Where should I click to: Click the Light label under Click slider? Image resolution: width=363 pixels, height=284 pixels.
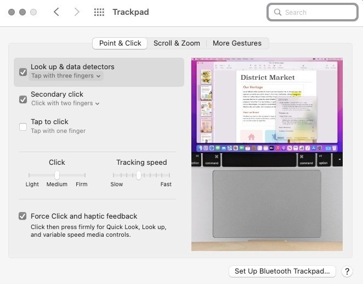tap(32, 185)
